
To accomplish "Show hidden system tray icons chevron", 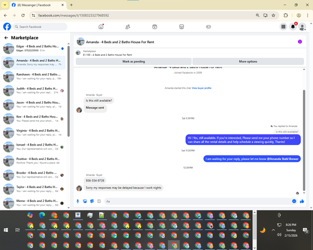I will pos(274,230).
